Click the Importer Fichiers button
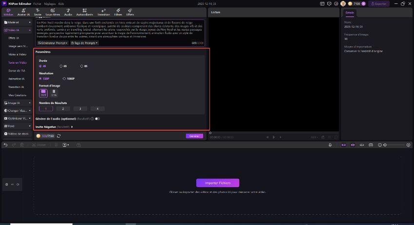Viewport: 414px width, 225px height. (217, 183)
